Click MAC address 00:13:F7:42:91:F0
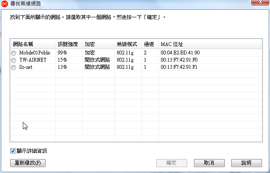 pyautogui.click(x=179, y=60)
